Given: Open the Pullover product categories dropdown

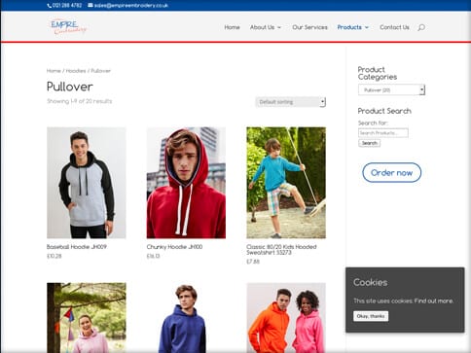Looking at the screenshot, I should (x=391, y=89).
